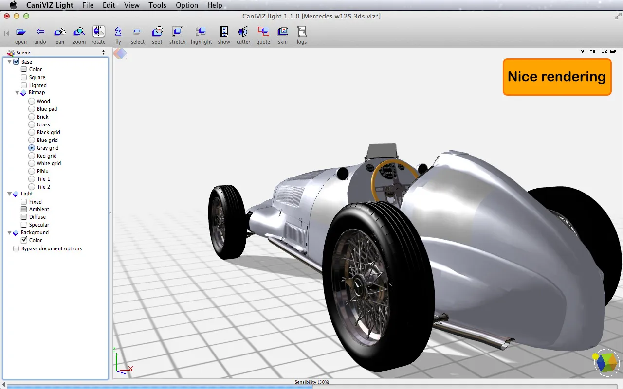
Task: Click the Sensibility slider bar
Action: tap(311, 387)
